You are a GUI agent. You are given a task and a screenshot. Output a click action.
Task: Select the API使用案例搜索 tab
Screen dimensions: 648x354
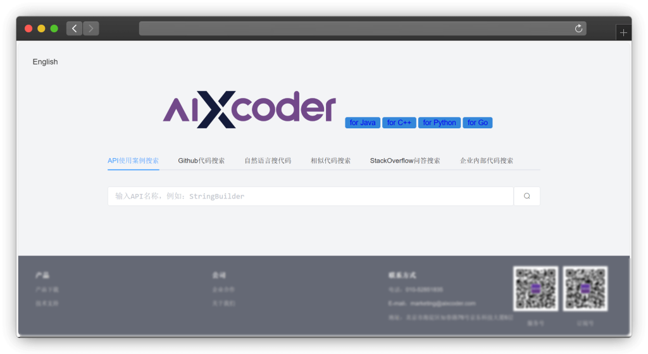[x=133, y=161]
